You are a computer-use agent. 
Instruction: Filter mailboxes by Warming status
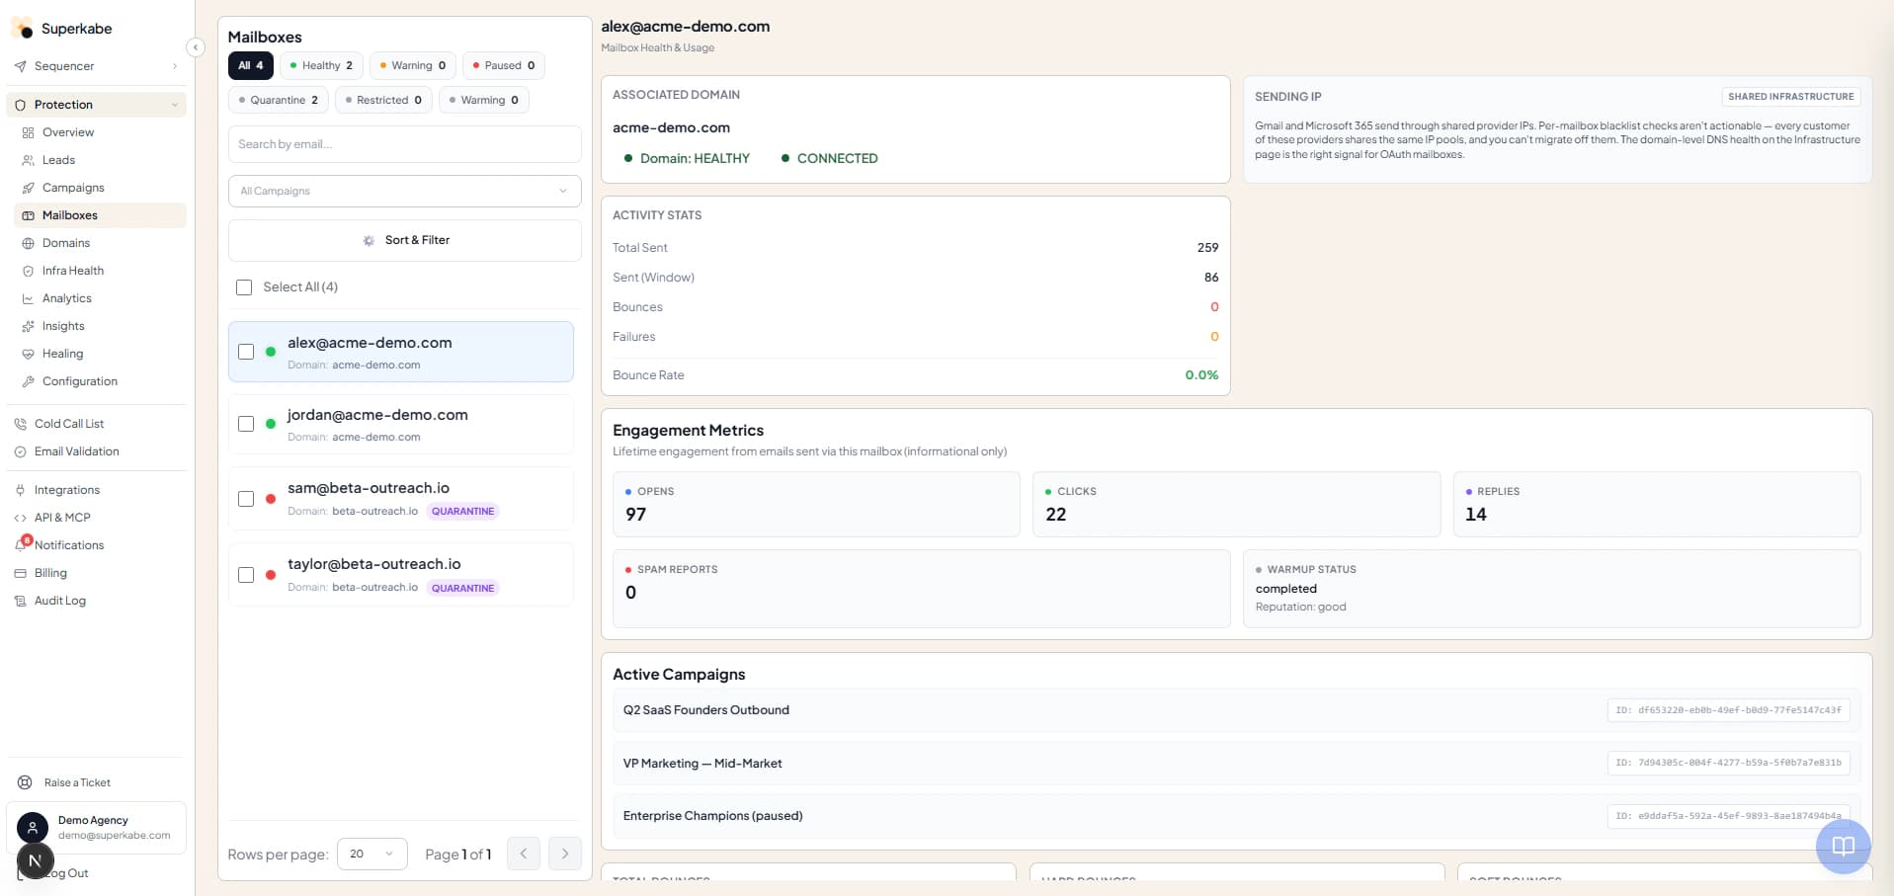[484, 100]
